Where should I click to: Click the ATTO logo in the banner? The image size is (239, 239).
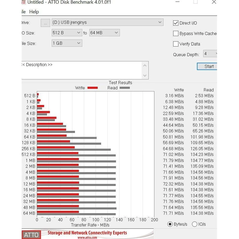click(x=31, y=235)
